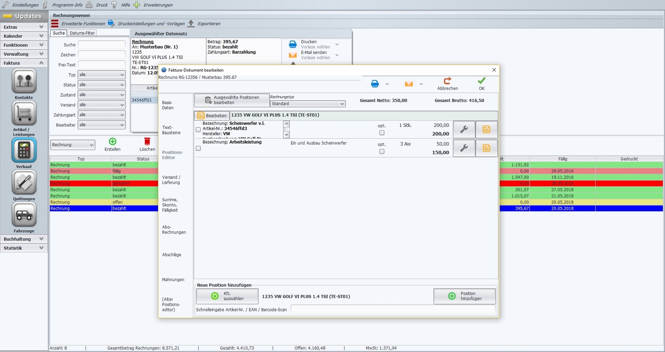Click red Löschen trash icon
Image resolution: width=665 pixels, height=352 pixels.
pos(147,141)
